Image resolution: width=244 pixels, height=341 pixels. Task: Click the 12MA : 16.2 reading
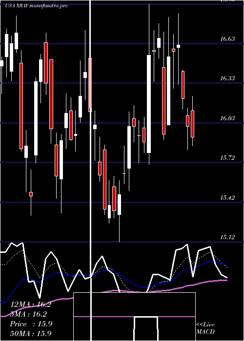[x=31, y=304]
